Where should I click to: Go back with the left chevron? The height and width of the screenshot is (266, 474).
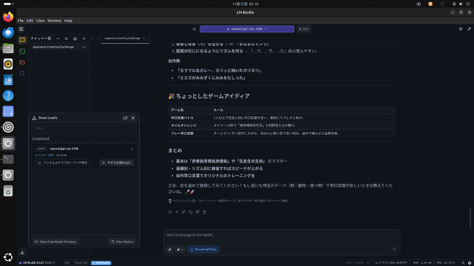(93, 38)
